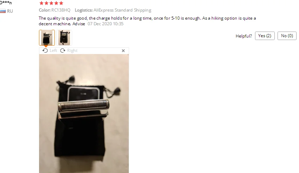The height and width of the screenshot is (173, 299).
Task: Click the Russian flag icon
Action: 3,11
